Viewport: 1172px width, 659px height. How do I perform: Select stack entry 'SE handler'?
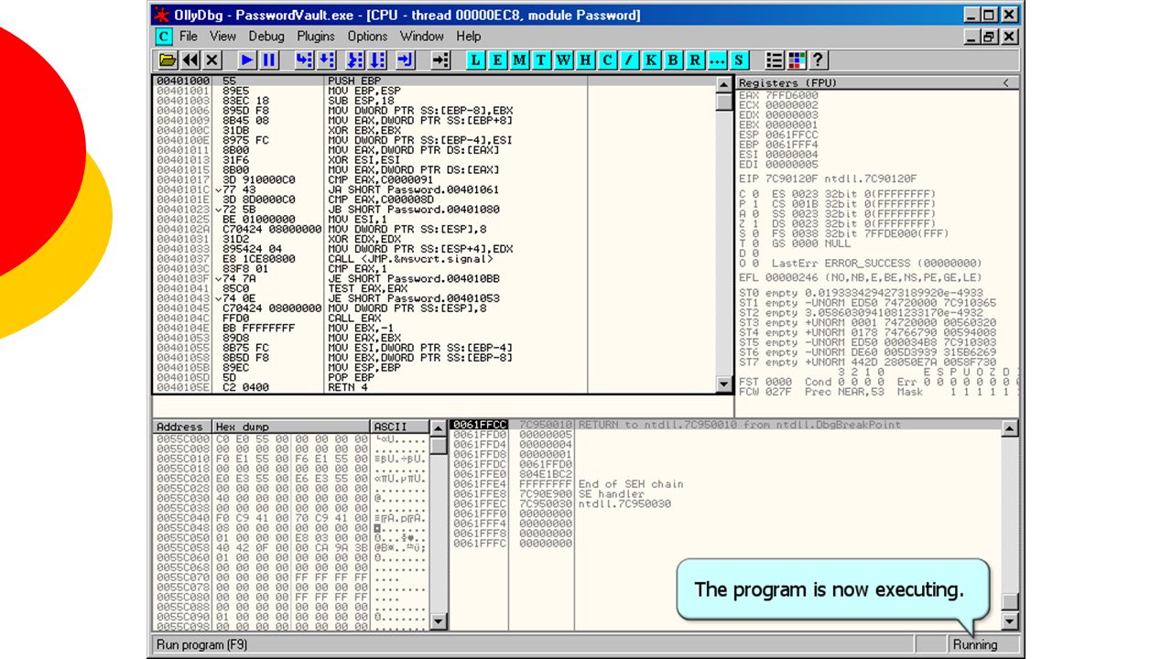point(725,493)
